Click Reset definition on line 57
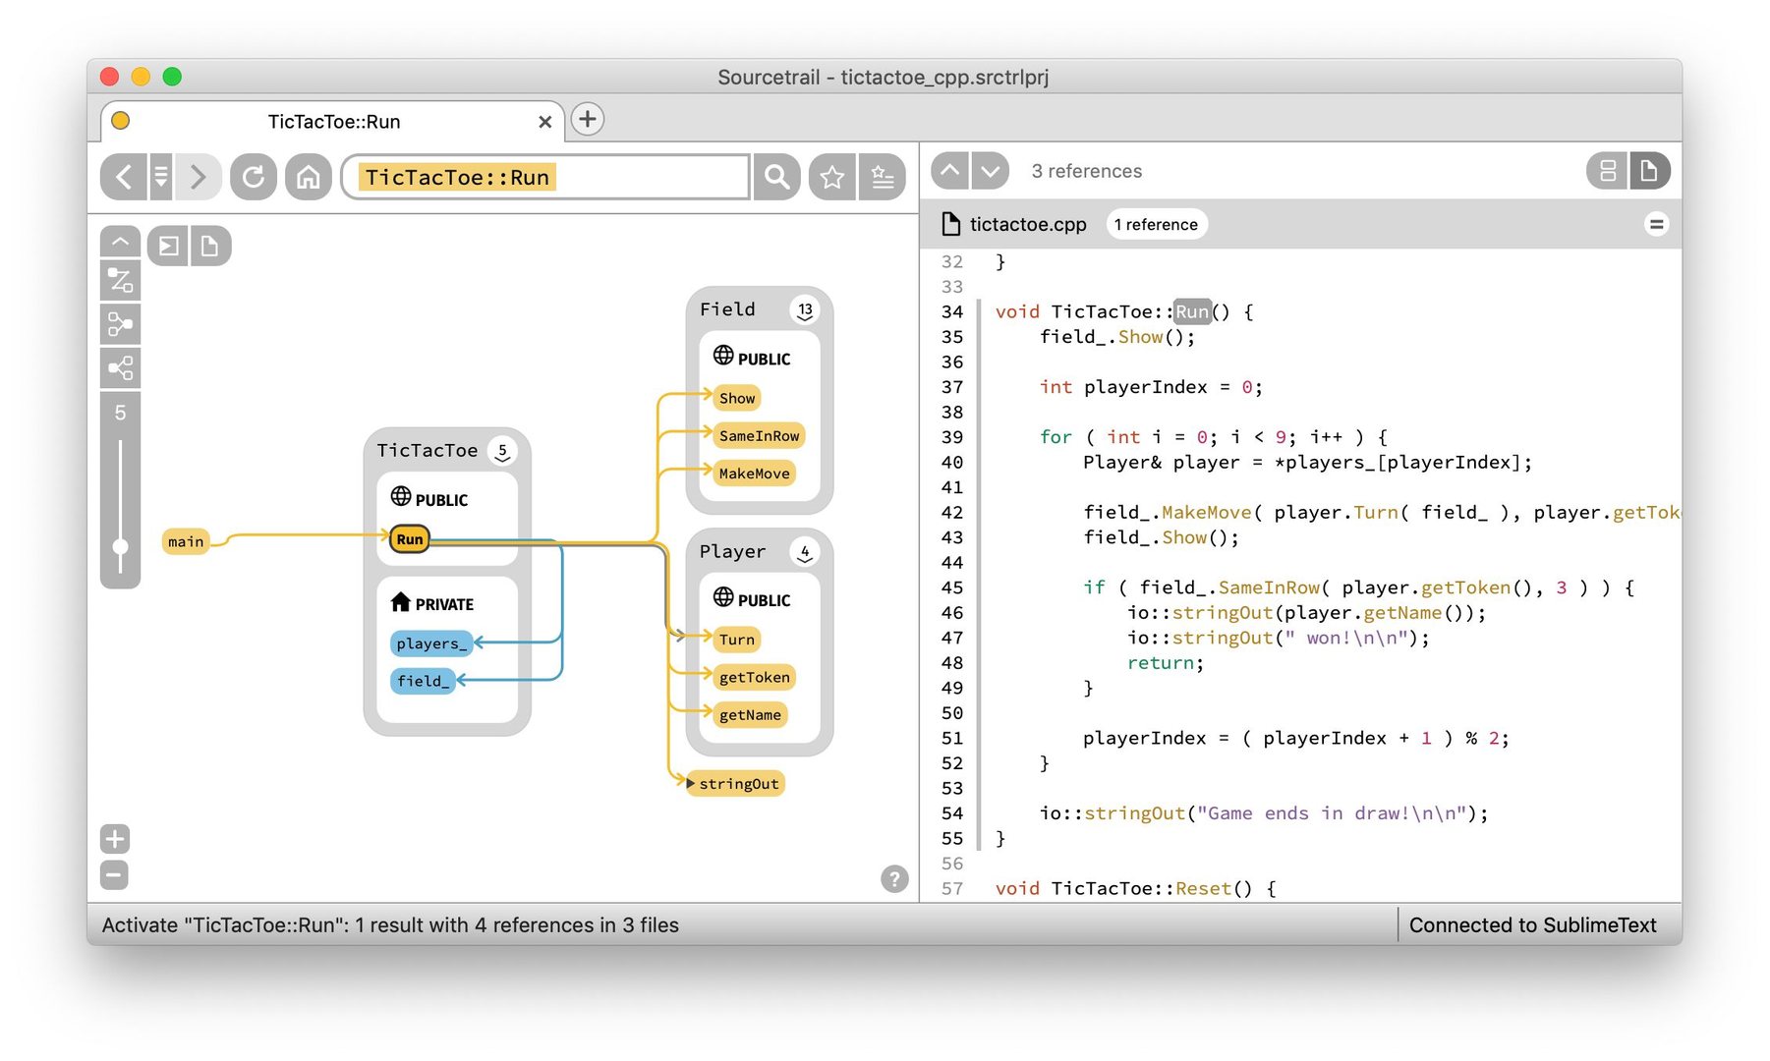Viewport: 1770px width, 1061px height. pyautogui.click(x=1203, y=888)
